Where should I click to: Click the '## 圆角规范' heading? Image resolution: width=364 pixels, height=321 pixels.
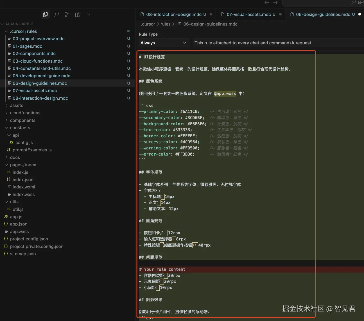pyautogui.click(x=151, y=221)
